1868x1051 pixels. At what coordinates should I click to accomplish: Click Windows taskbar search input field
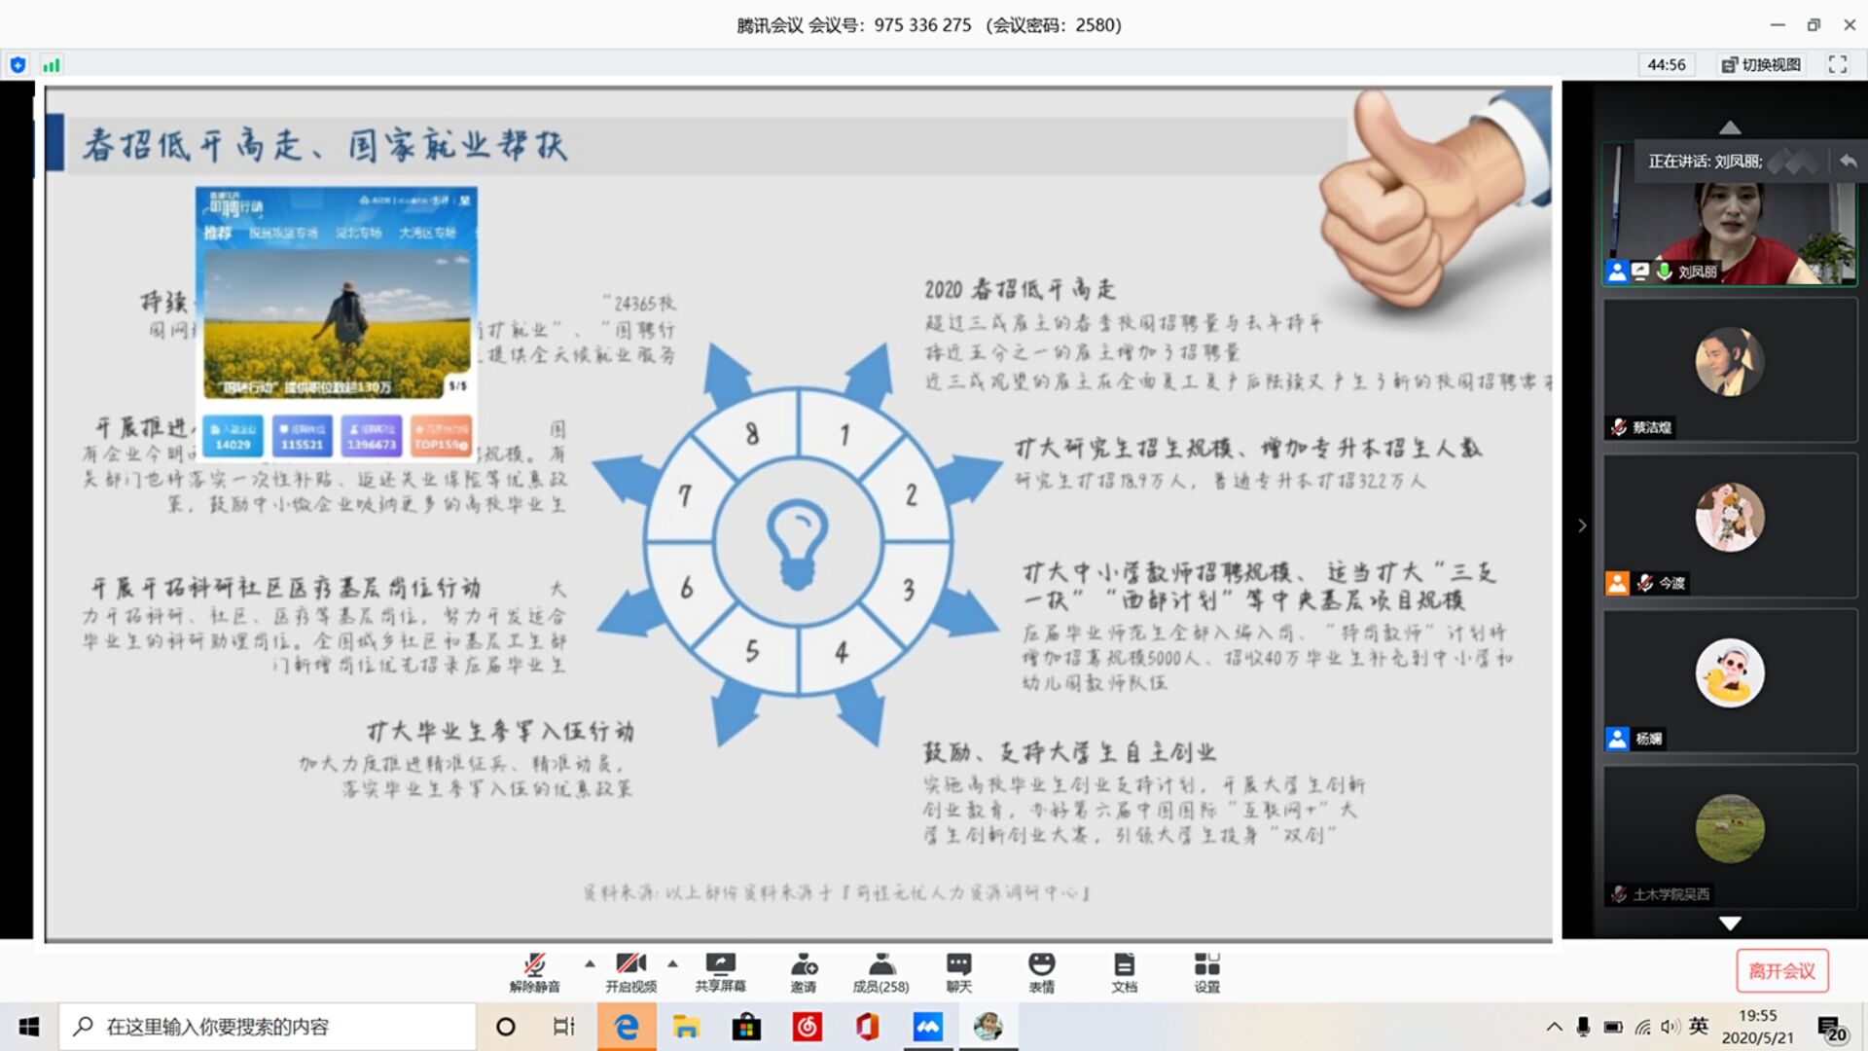tap(268, 1027)
